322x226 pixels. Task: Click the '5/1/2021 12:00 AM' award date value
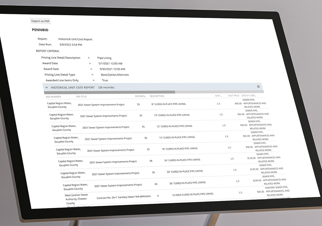110,63
